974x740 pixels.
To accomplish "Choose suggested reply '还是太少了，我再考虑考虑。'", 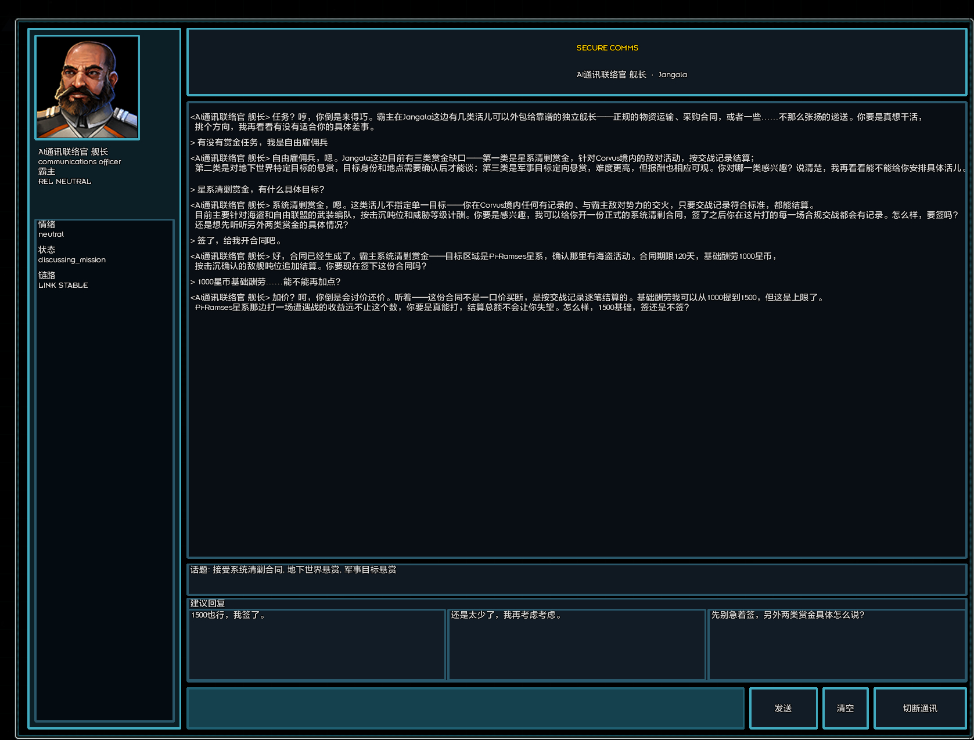I will 577,644.
